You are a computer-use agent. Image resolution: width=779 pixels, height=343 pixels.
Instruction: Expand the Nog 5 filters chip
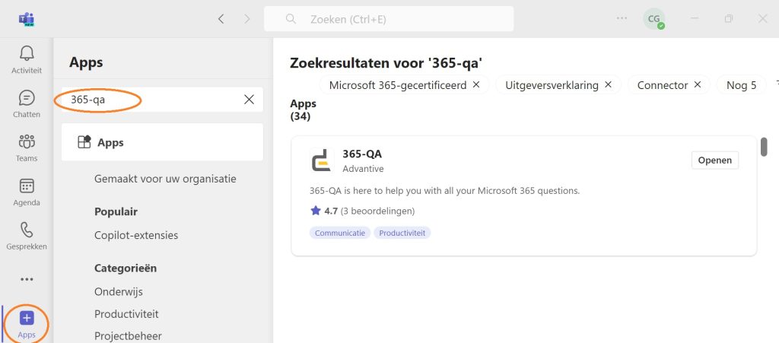(741, 85)
